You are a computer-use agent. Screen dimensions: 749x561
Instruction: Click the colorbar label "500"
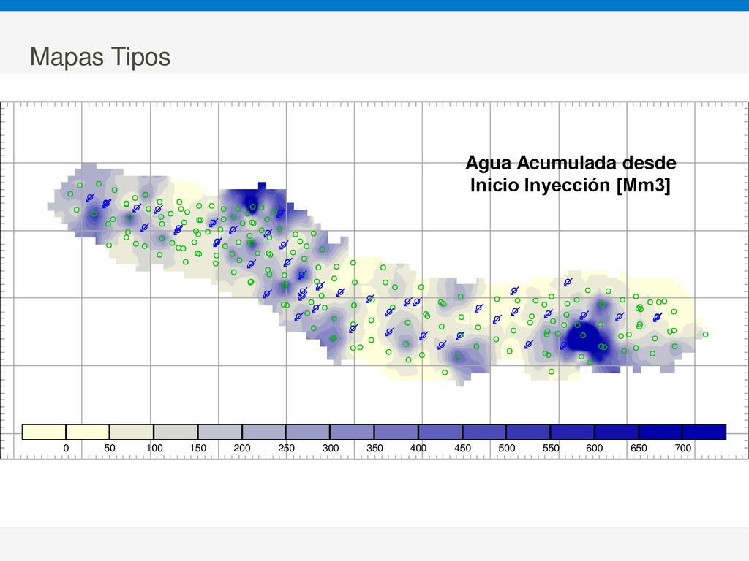coord(507,448)
